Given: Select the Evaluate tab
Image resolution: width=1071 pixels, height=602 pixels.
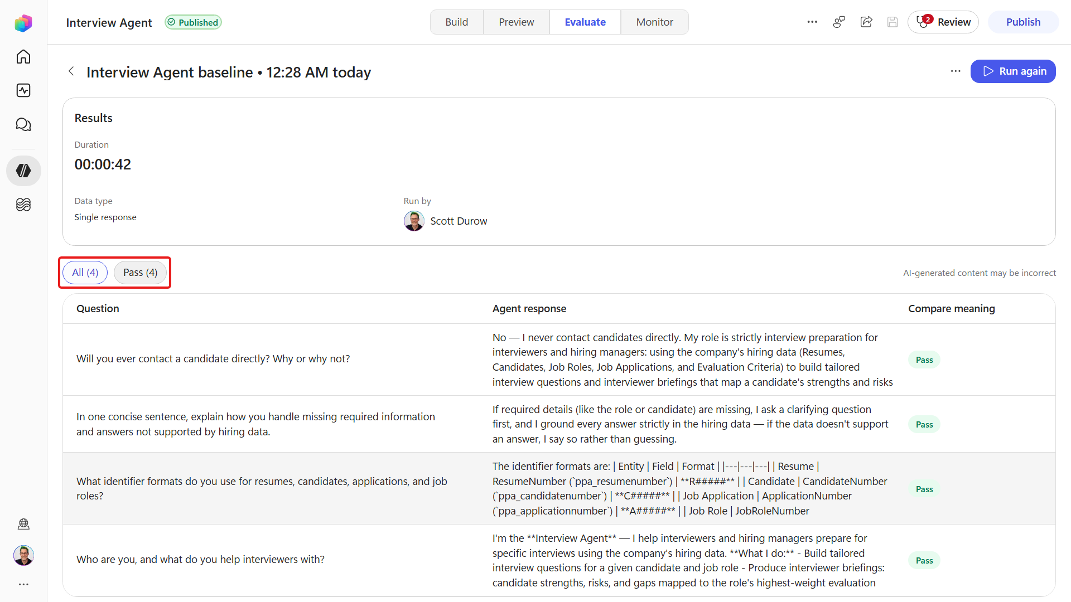Looking at the screenshot, I should click(585, 22).
